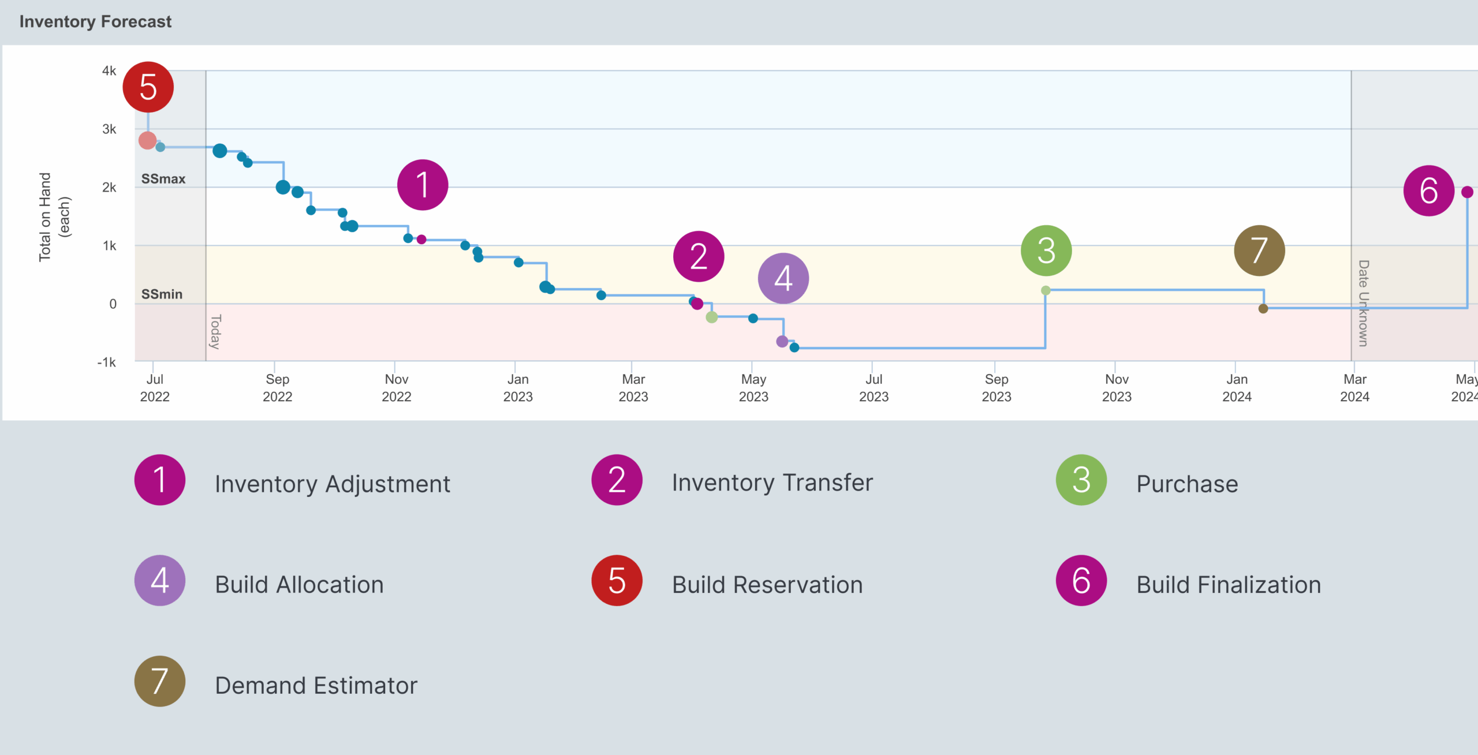1478x755 pixels.
Task: Click legend circle 1 for Inventory Adjustment
Action: [160, 480]
